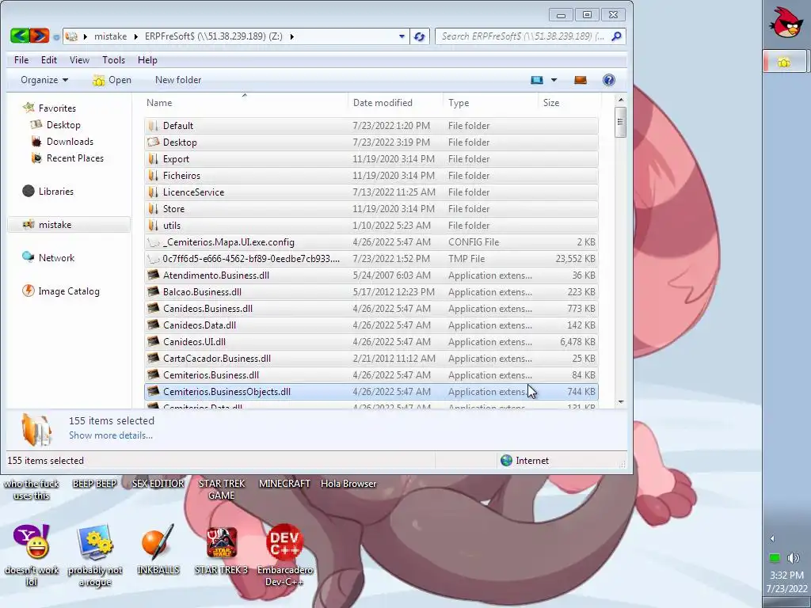Select CartaCacador.Business.dll file
The image size is (811, 608).
point(371,359)
